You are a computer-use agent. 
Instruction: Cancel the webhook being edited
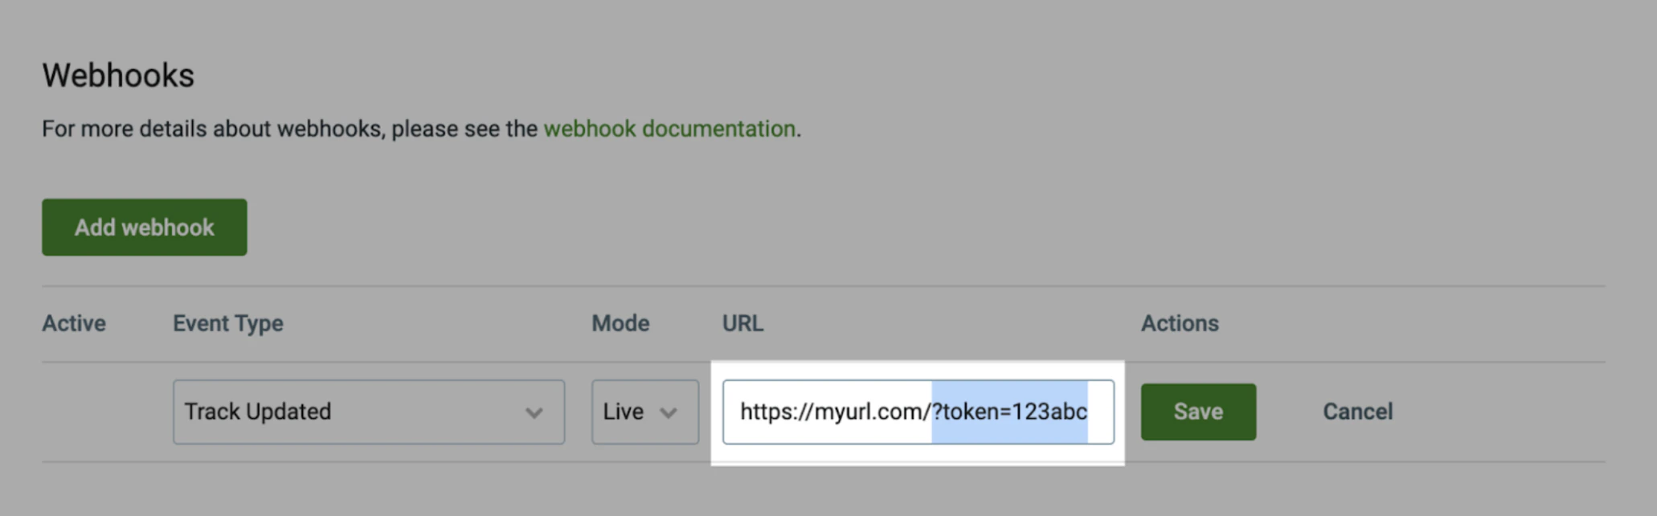click(x=1357, y=412)
